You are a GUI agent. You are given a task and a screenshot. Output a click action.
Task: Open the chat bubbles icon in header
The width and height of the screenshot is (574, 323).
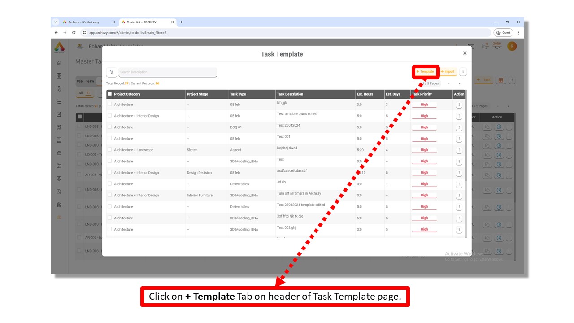[484, 46]
